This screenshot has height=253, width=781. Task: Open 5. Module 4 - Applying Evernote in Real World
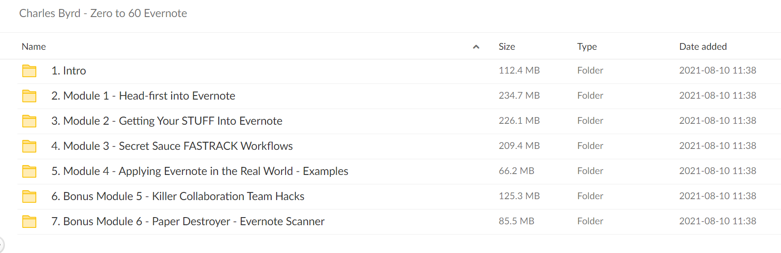pos(200,171)
